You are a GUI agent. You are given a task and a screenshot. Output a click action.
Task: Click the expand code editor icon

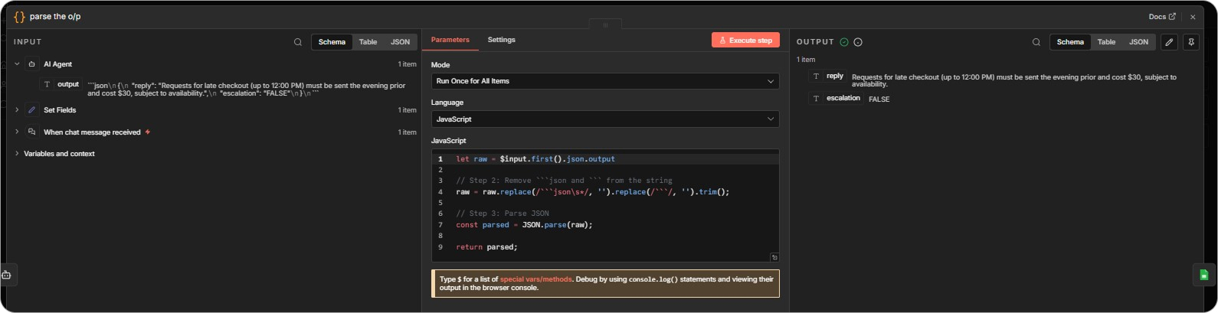(774, 258)
